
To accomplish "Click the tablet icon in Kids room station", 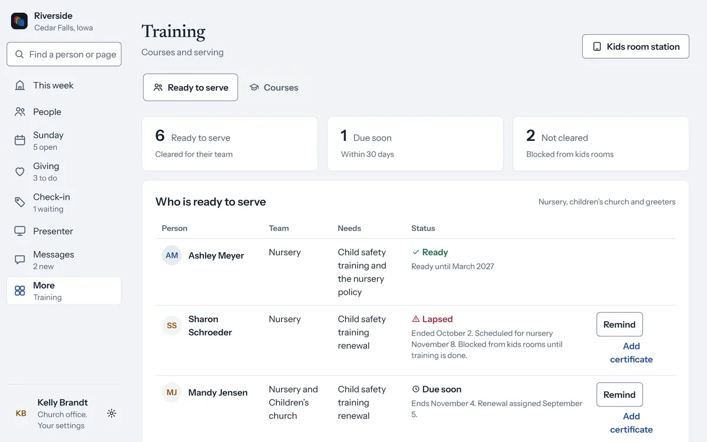I will [597, 47].
